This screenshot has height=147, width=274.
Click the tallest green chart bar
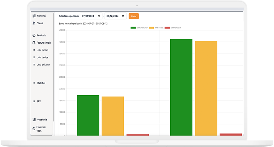[x=181, y=87]
